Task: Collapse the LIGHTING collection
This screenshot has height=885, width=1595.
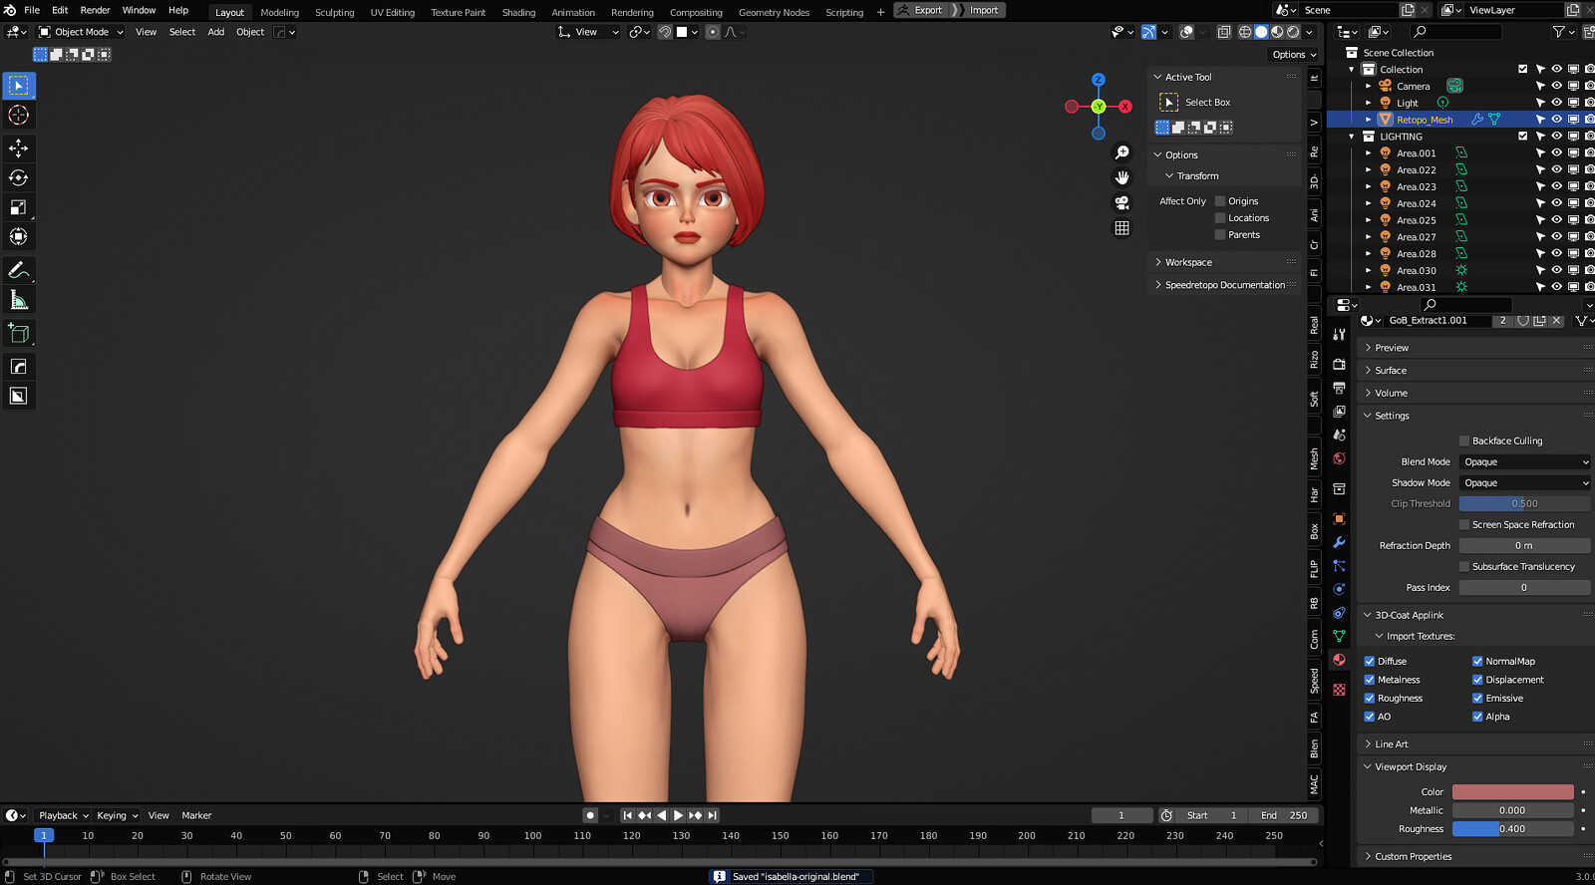Action: tap(1352, 137)
